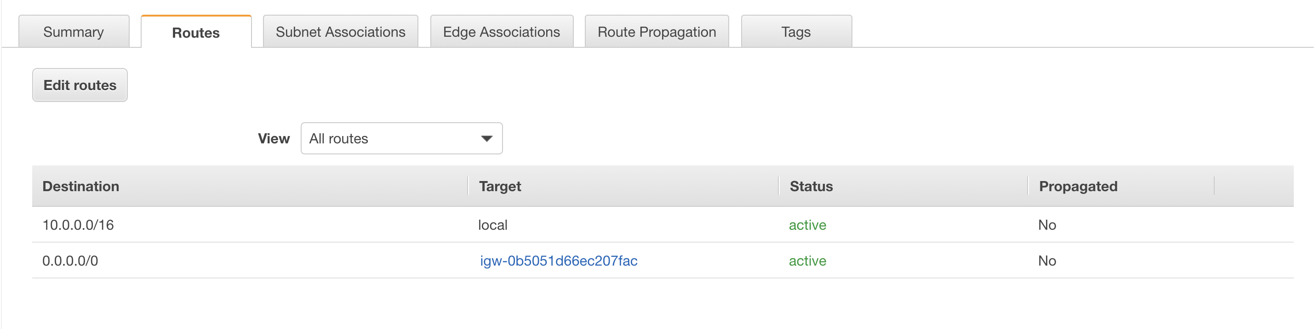Select the 10.0.0.0/16 destination cell
Viewport: 1314px width, 329px height.
tap(78, 225)
